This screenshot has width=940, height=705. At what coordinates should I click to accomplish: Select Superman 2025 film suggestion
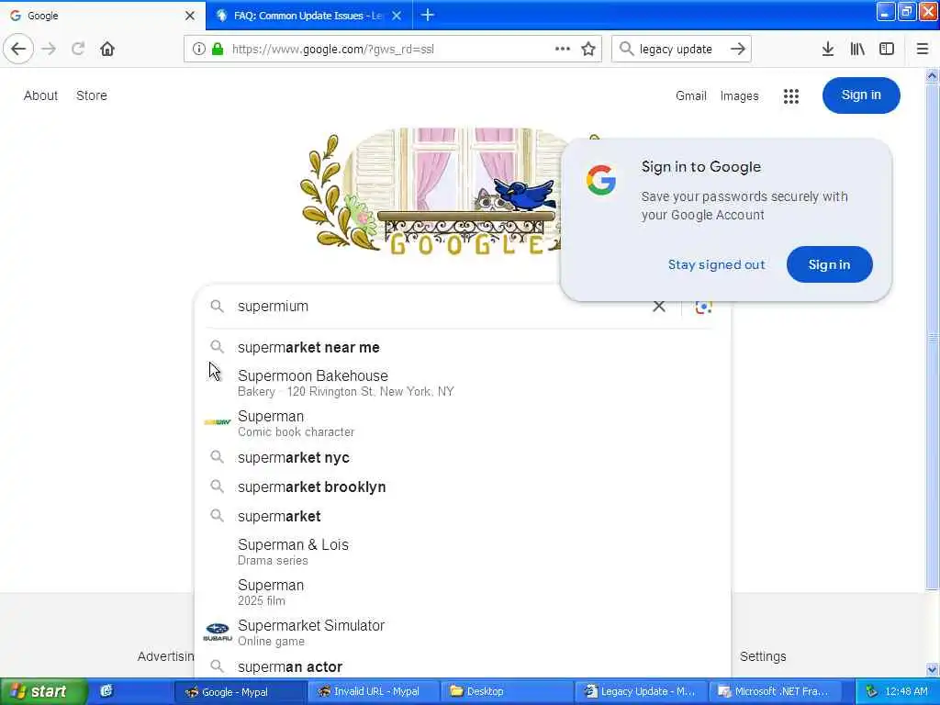[463, 592]
